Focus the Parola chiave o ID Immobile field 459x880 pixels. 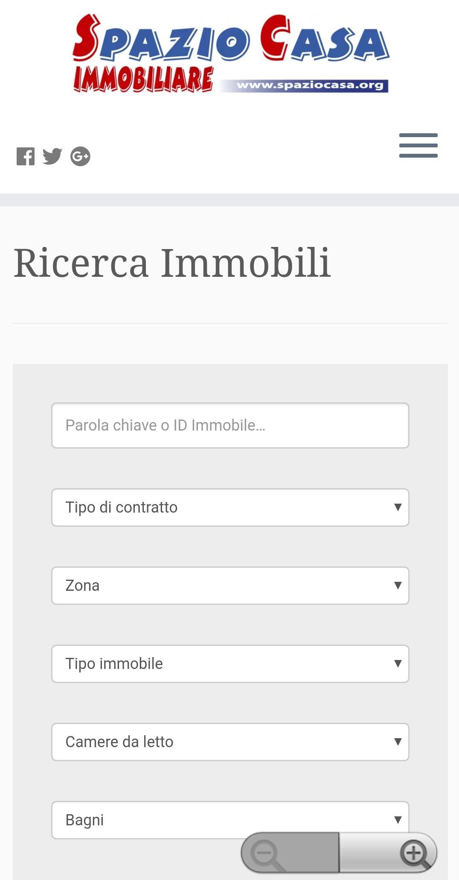[230, 425]
